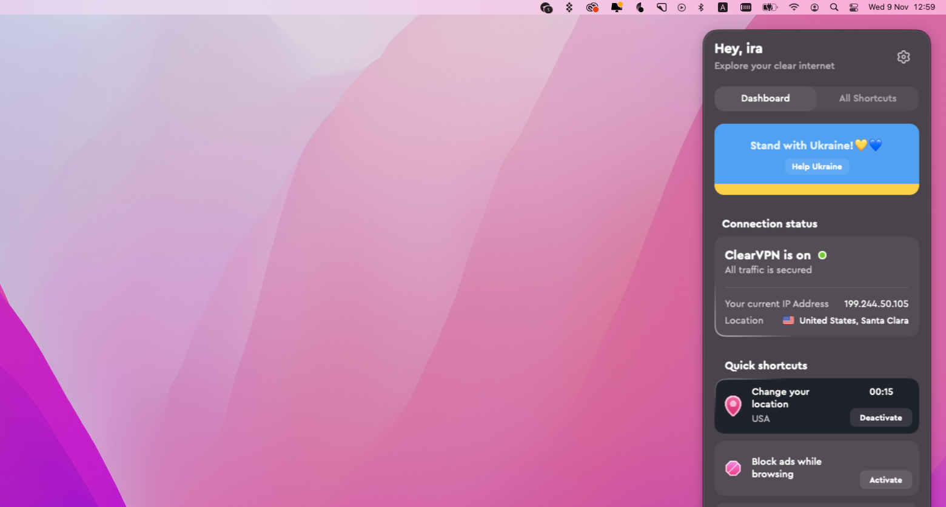
Task: Open Spotlight search
Action: tap(834, 7)
